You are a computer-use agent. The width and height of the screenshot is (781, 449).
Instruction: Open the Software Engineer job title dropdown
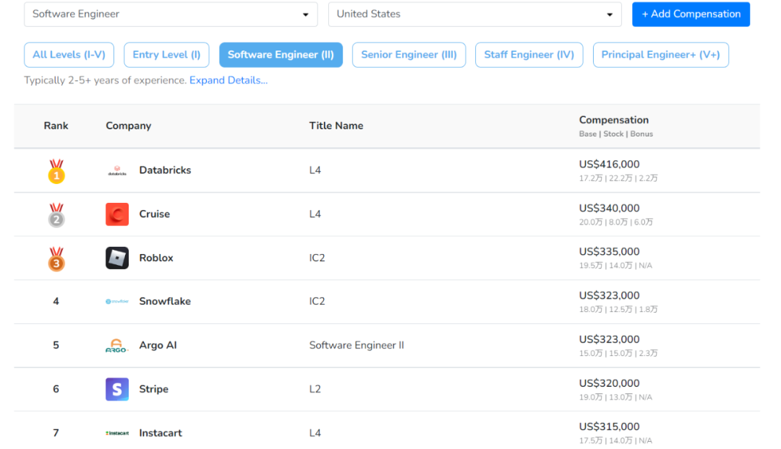click(171, 14)
